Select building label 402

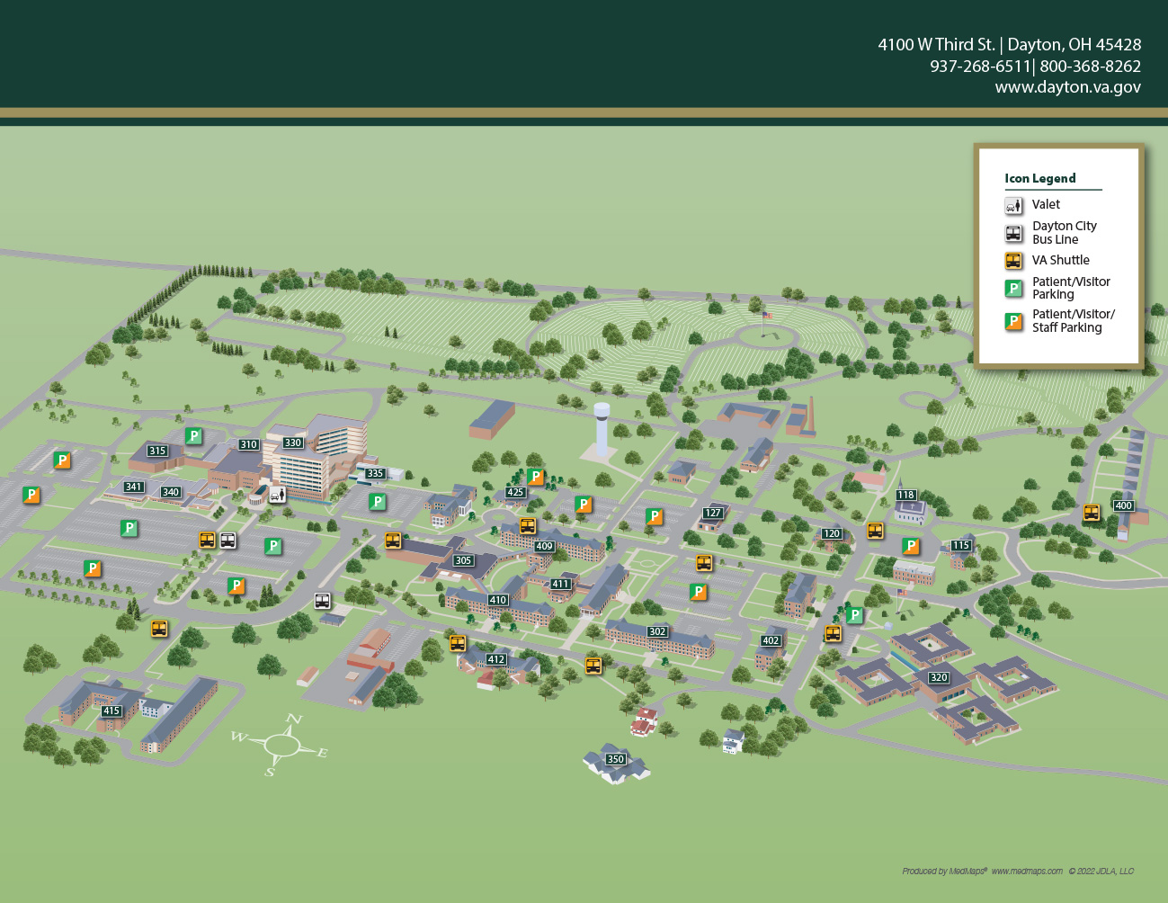[x=771, y=640]
